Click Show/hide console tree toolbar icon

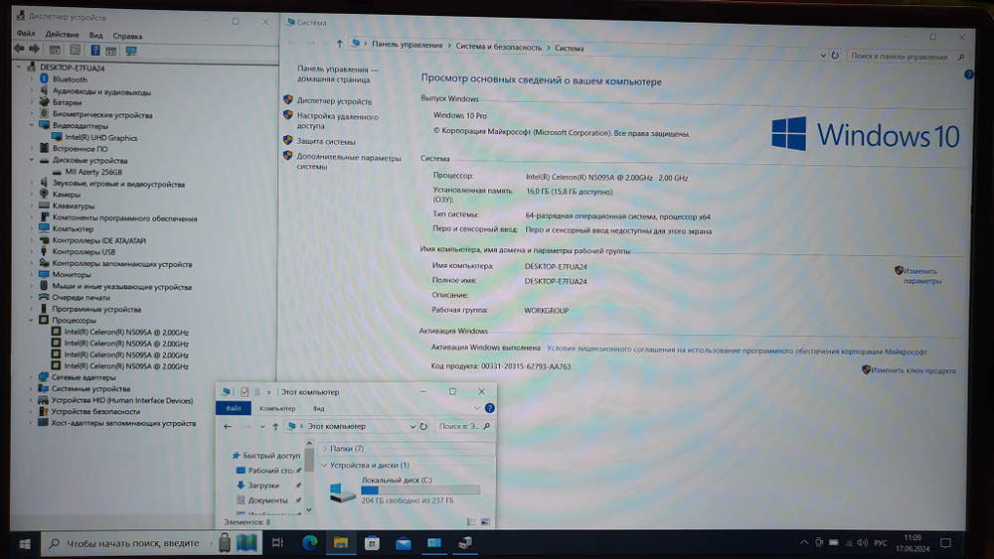[55, 50]
